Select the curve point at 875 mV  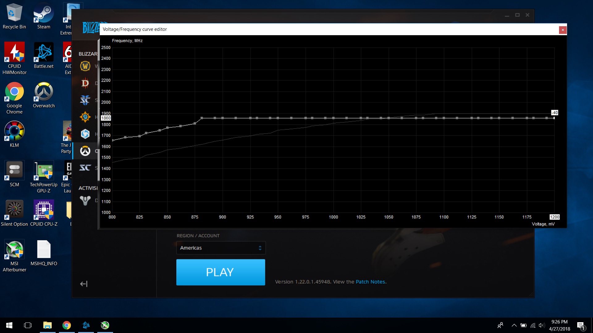(x=195, y=123)
